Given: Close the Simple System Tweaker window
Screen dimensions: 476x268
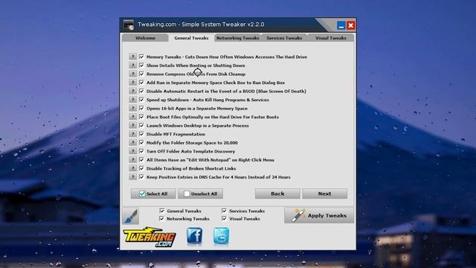Looking at the screenshot, I should (350, 25).
